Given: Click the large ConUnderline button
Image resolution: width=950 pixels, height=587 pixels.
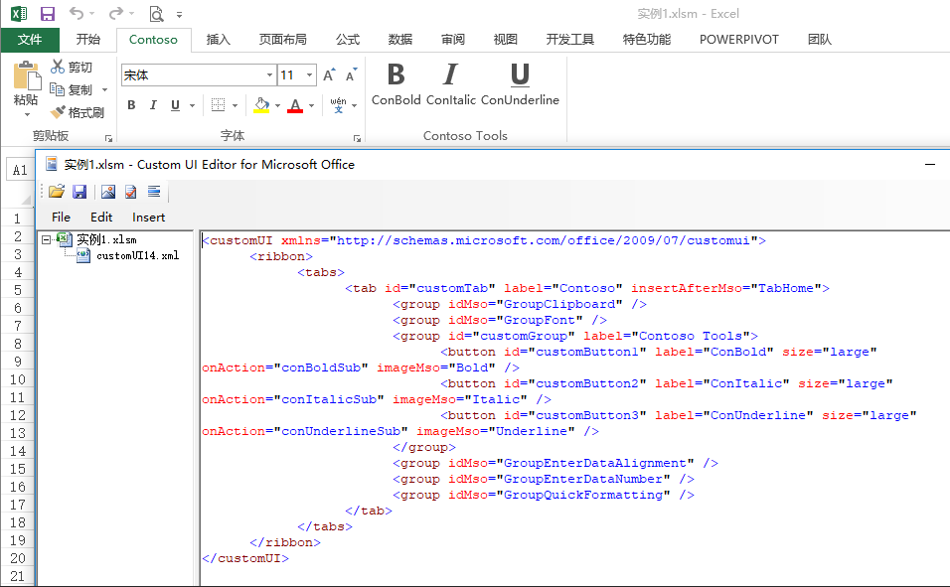Looking at the screenshot, I should pos(520,84).
